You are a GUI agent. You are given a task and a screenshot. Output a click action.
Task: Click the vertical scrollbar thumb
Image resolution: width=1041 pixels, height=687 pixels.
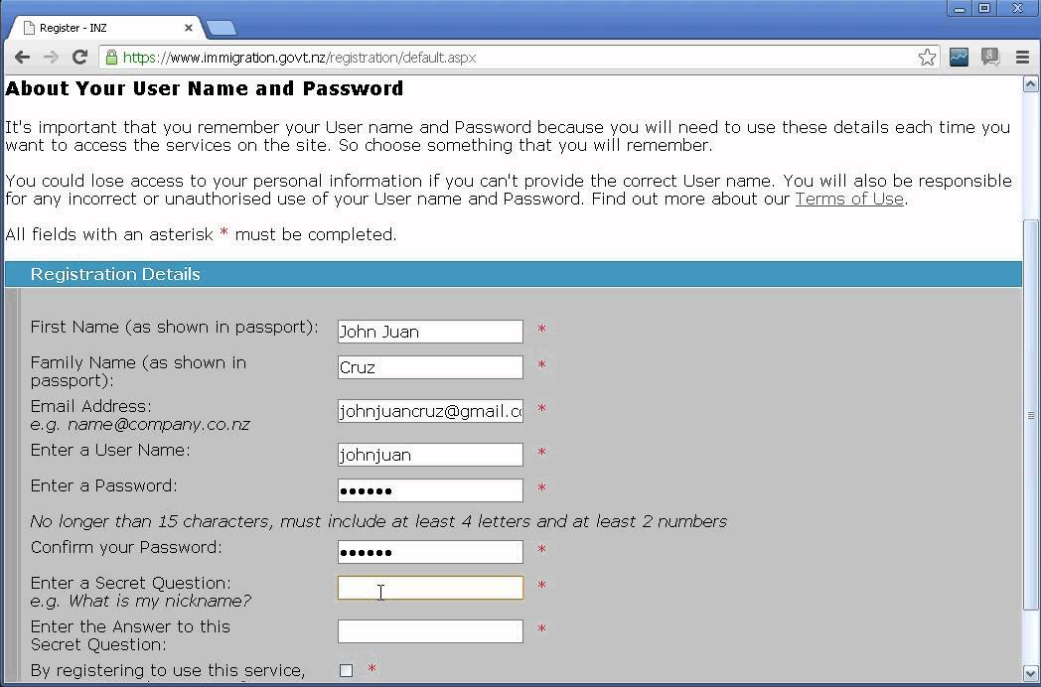1030,415
